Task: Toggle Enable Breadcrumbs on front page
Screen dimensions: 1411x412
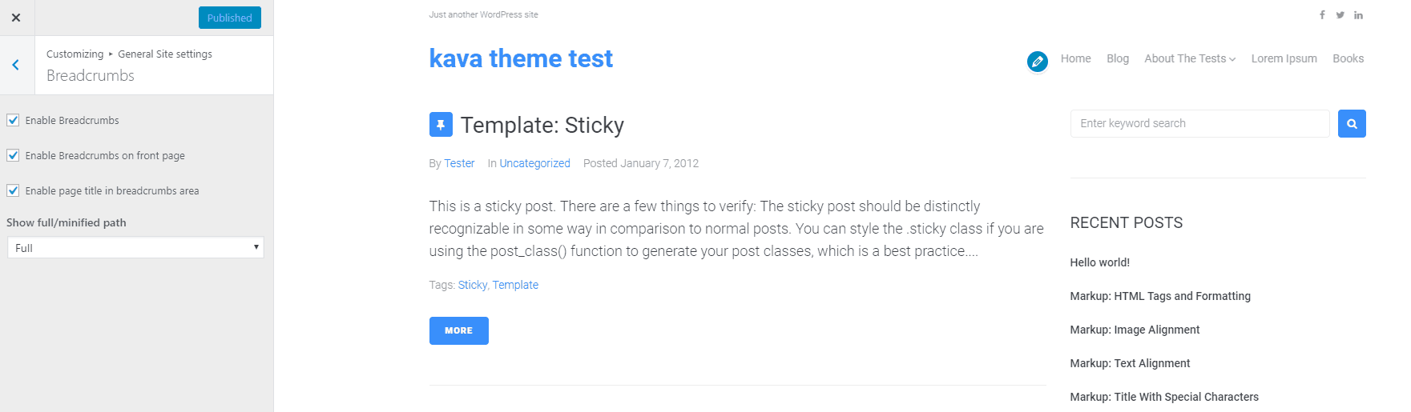Action: coord(13,155)
